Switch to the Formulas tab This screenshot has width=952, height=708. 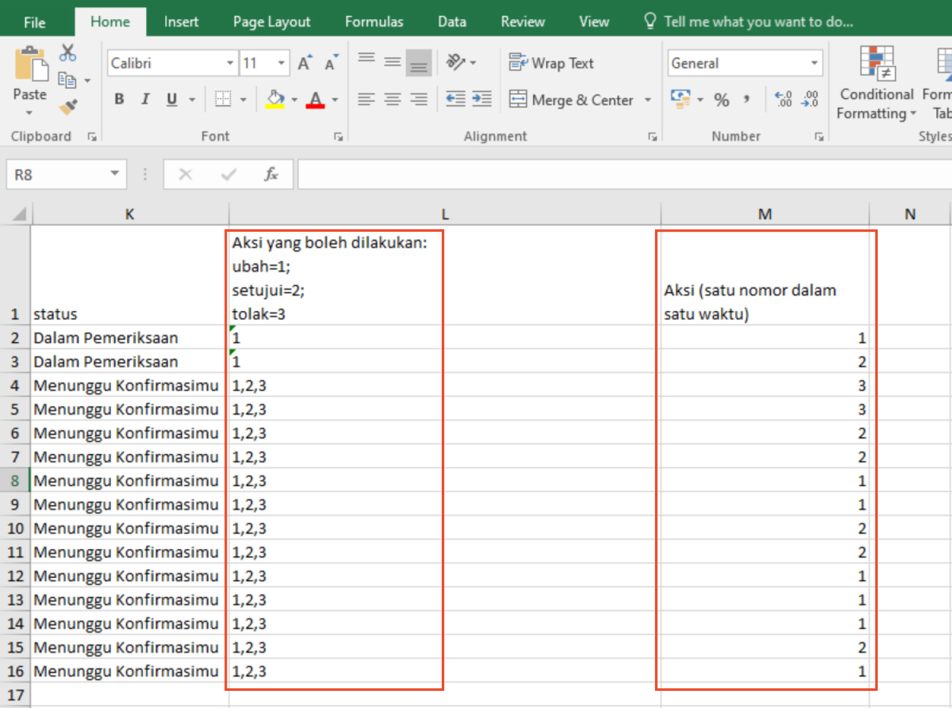[374, 22]
